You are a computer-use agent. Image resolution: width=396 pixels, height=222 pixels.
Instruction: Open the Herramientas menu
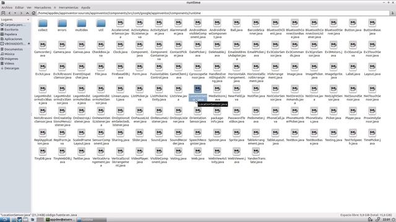[x=69, y=7]
